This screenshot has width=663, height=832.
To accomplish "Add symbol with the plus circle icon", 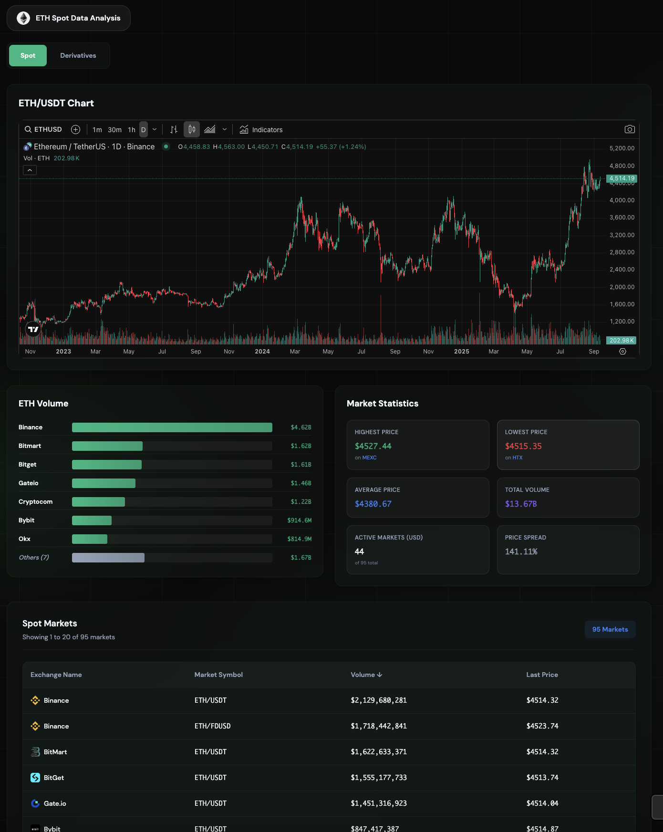I will (75, 129).
